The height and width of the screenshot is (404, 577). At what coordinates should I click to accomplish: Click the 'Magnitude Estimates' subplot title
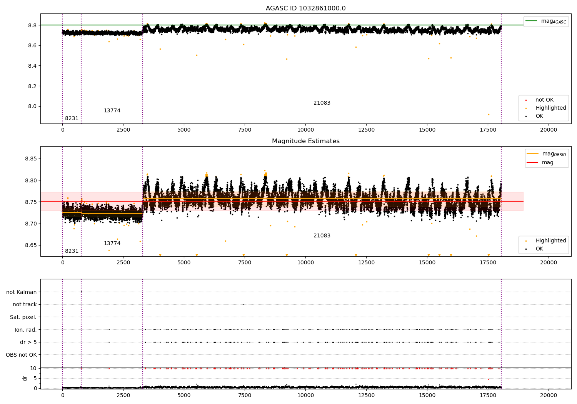(x=305, y=141)
